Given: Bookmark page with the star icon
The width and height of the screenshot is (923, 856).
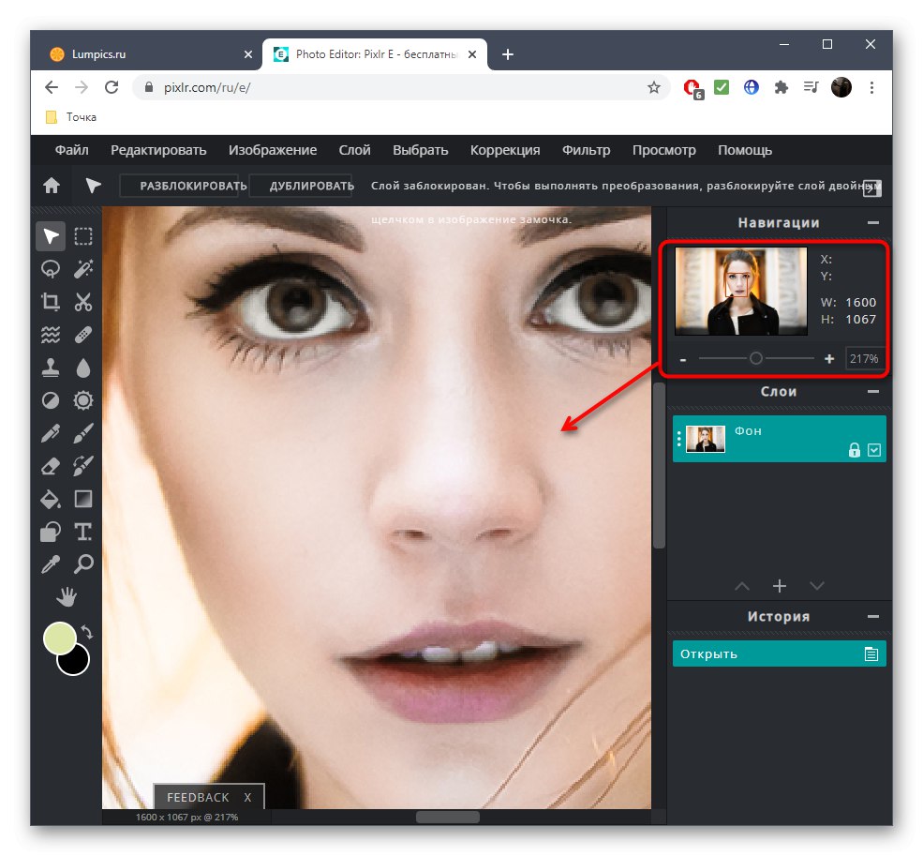Looking at the screenshot, I should point(653,88).
